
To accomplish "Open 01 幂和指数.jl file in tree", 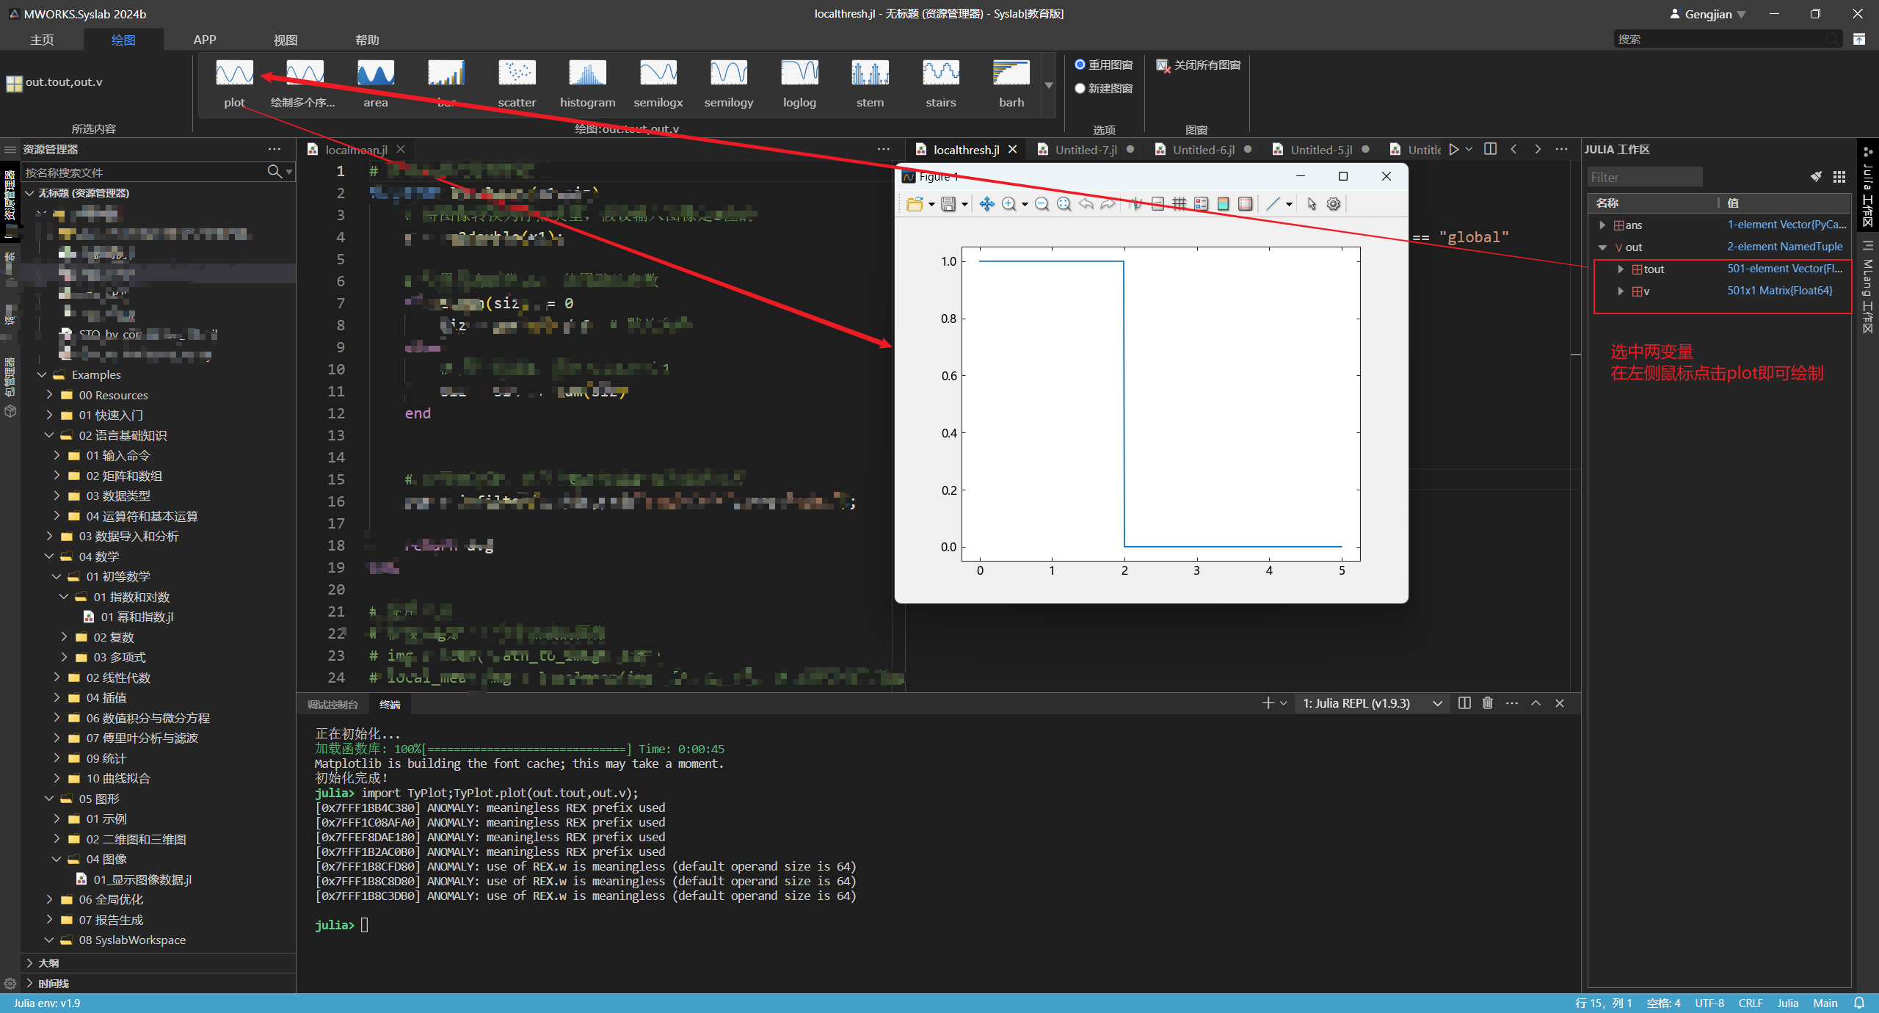I will 137,617.
